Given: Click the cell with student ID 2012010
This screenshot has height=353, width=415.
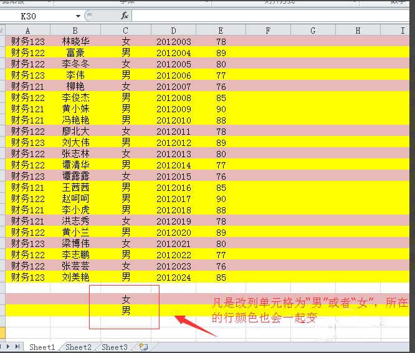Looking at the screenshot, I should 174,120.
